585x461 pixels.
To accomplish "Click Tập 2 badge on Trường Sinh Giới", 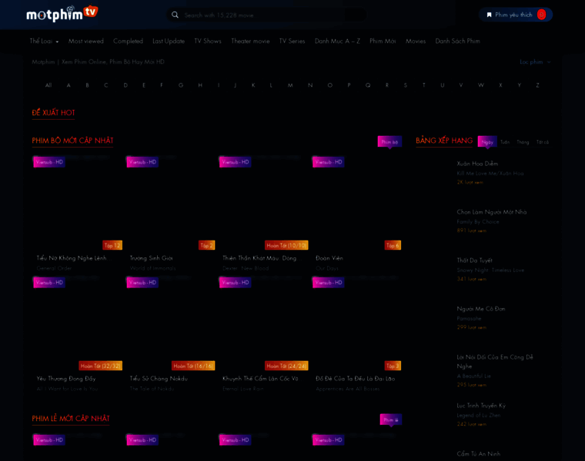I will coord(207,245).
